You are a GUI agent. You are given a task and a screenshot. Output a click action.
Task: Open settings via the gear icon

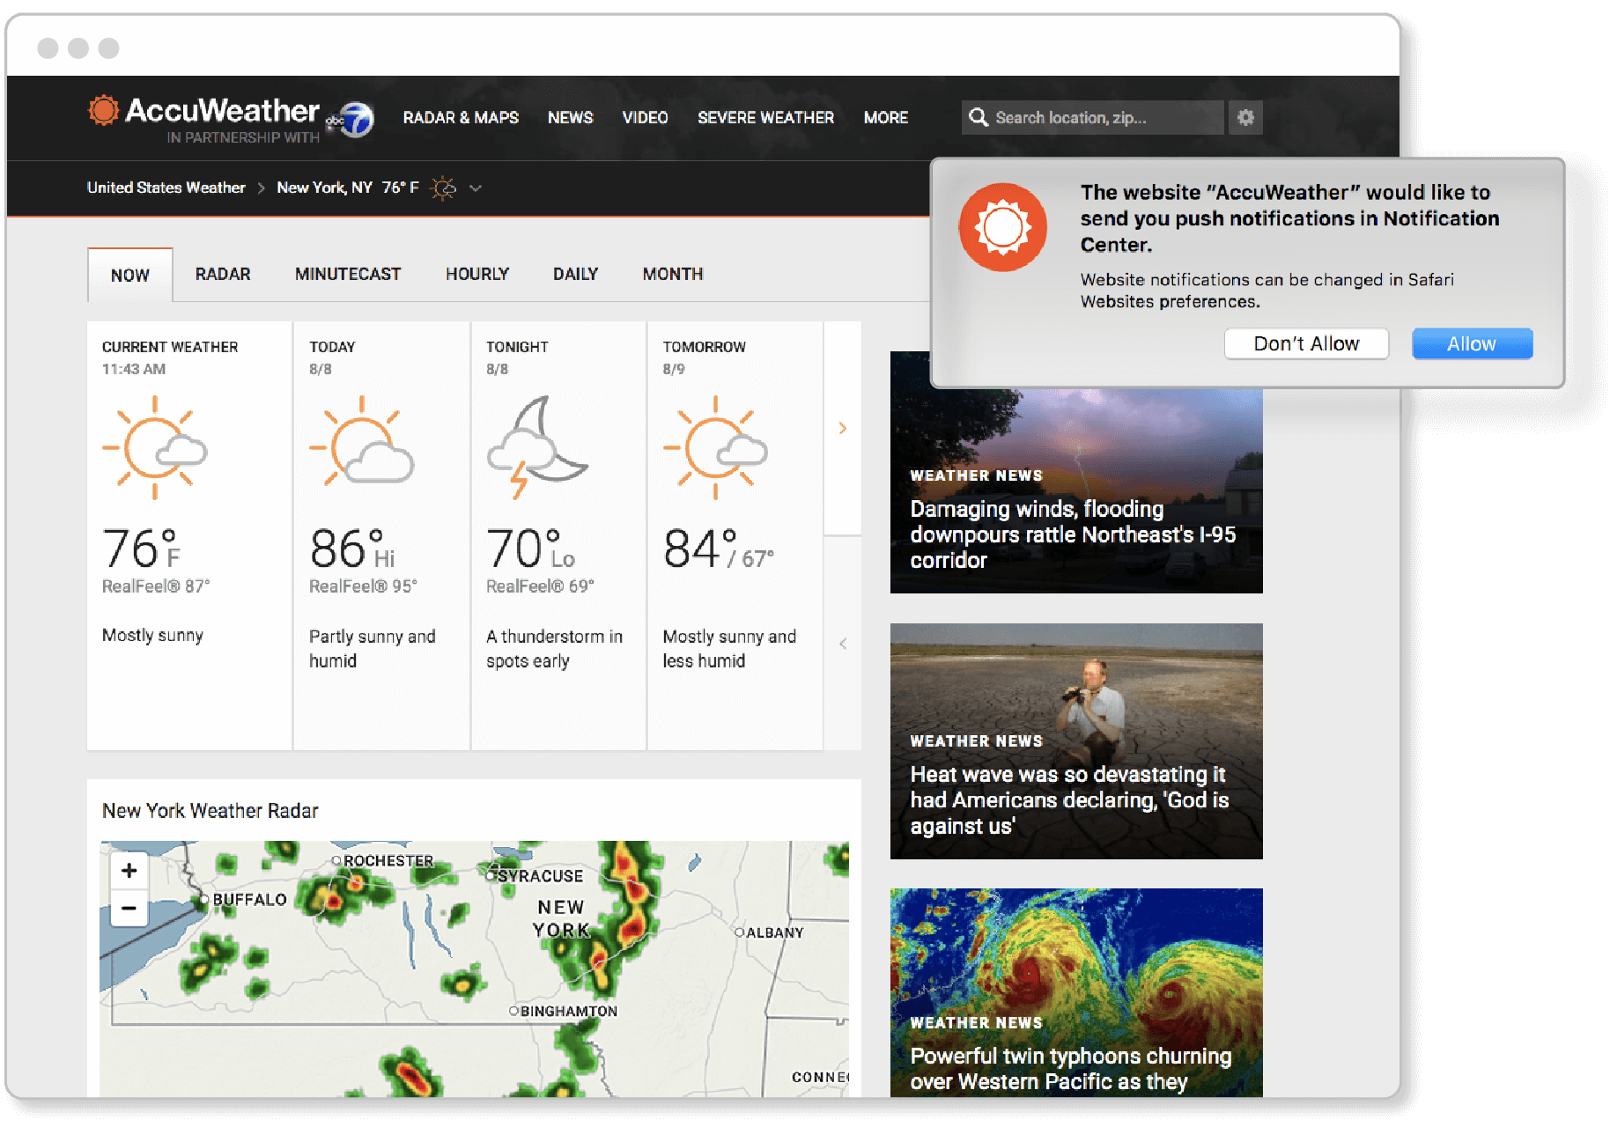pos(1245,117)
